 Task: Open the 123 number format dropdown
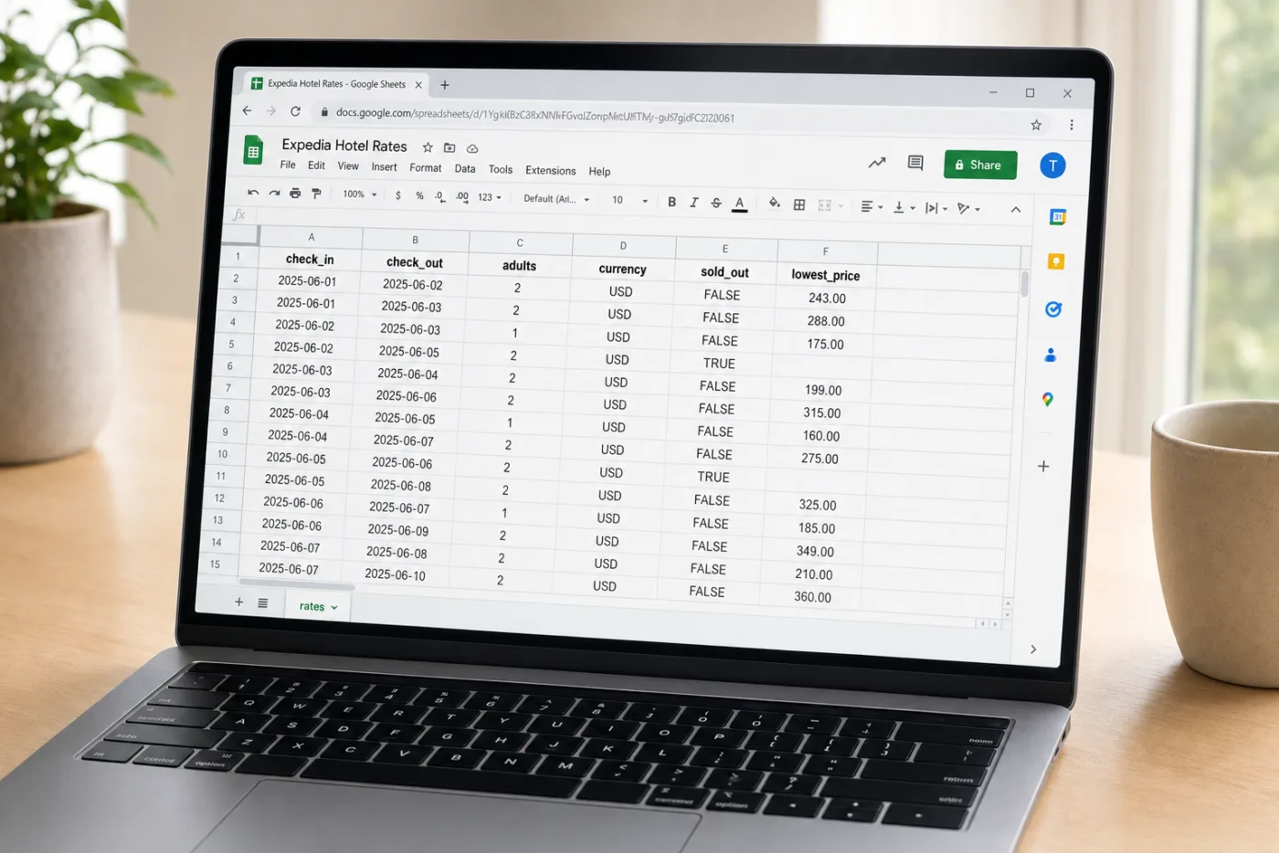(490, 197)
